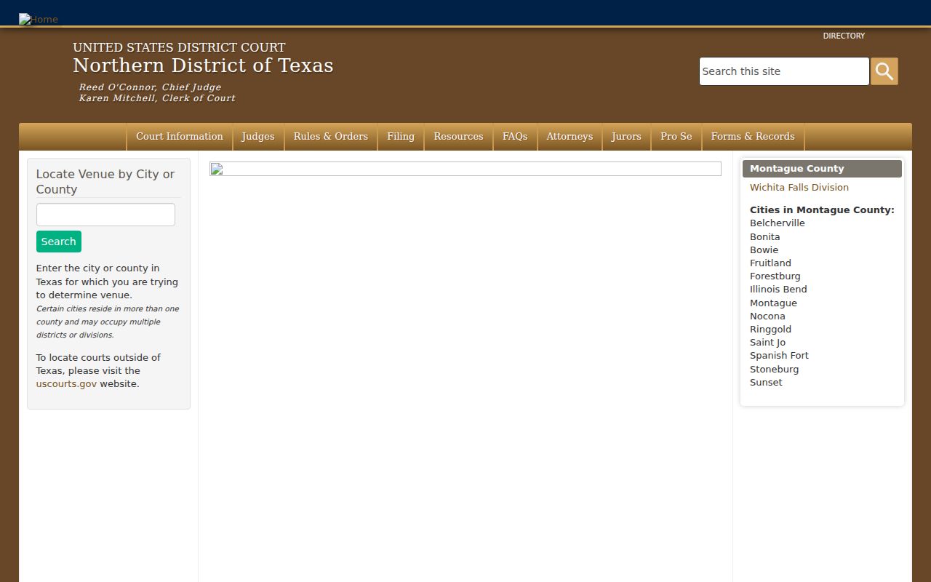Click the Northern District of Texas title
This screenshot has width=931, height=582.
coord(203,65)
